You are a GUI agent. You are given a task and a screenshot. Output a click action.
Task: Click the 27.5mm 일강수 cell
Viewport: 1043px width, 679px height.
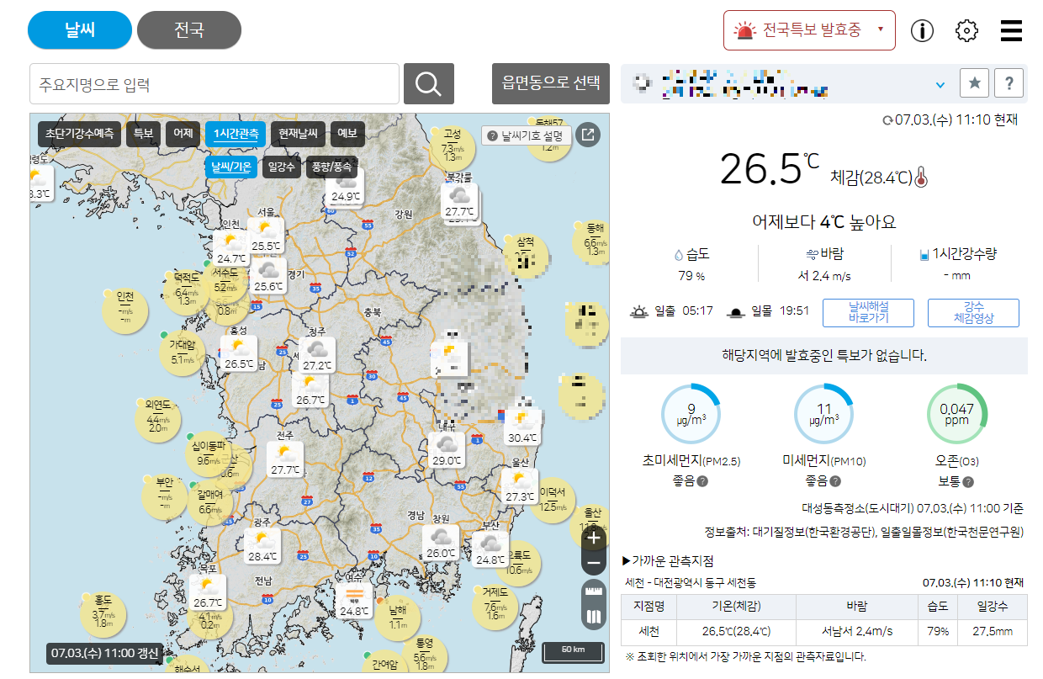point(993,631)
